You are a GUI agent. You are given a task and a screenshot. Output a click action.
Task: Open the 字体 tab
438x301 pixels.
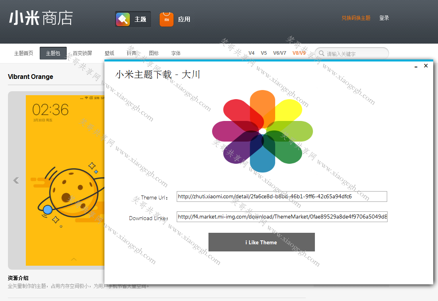(176, 53)
